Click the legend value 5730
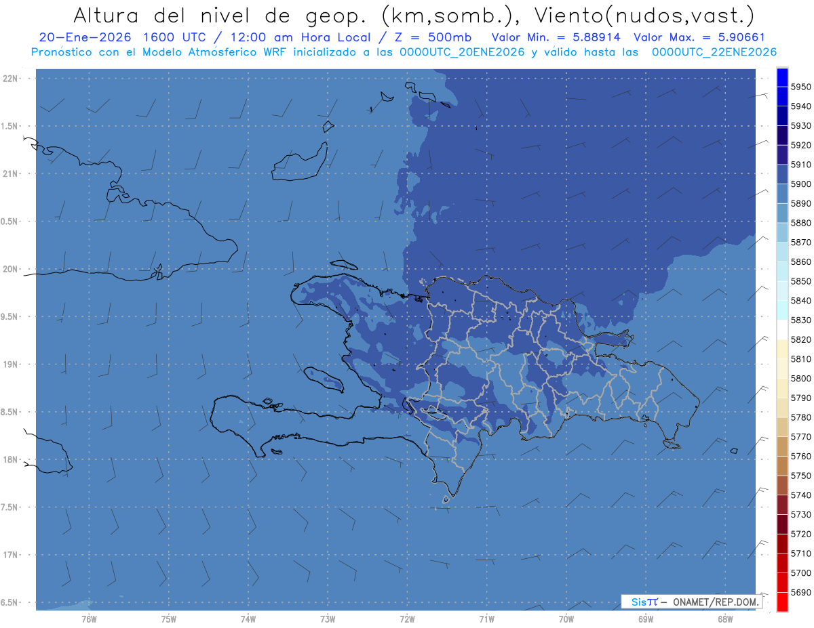This screenshot has height=628, width=814. tap(800, 514)
